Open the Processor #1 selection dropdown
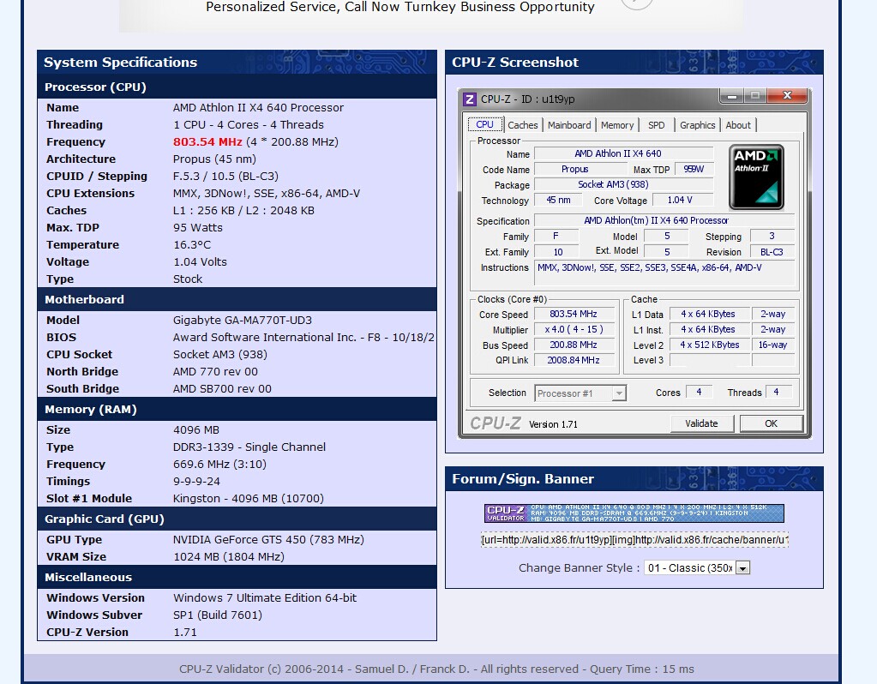Image resolution: width=877 pixels, height=684 pixels. click(580, 393)
